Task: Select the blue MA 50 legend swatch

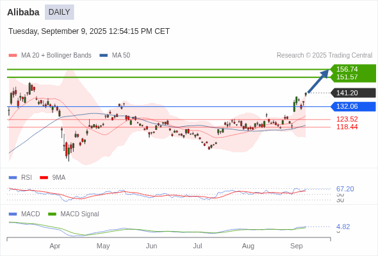Action: click(104, 56)
